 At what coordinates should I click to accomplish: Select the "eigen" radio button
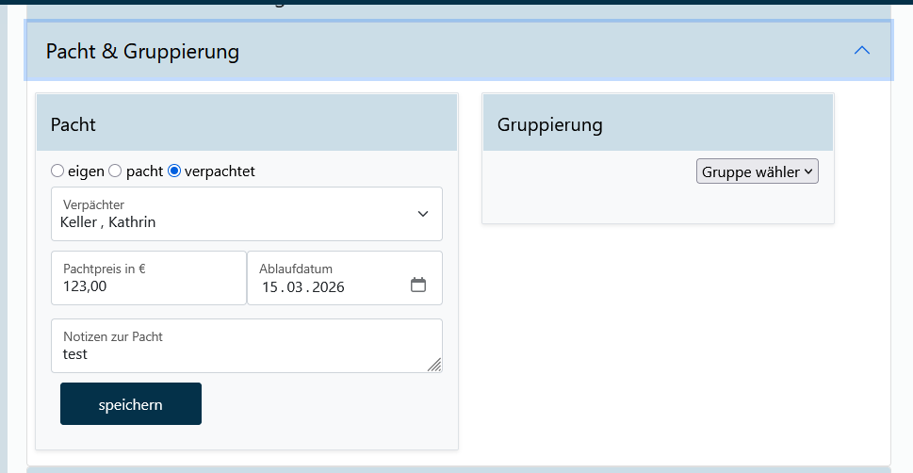click(57, 171)
